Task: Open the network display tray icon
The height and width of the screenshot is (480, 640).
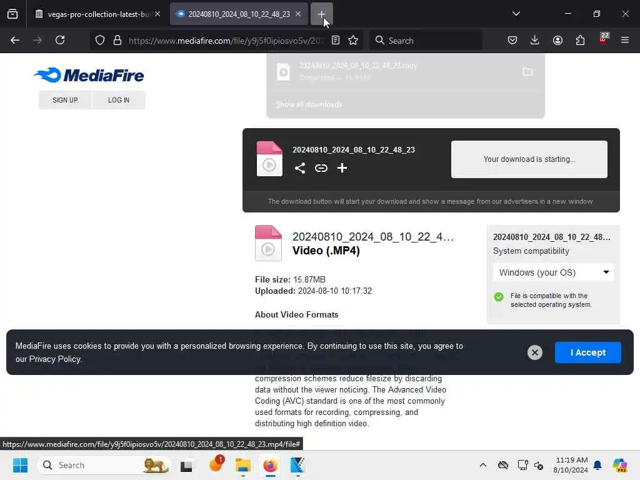Action: click(522, 465)
